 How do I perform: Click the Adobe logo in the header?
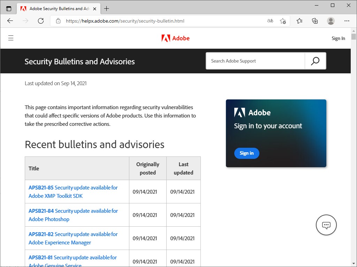tap(175, 38)
